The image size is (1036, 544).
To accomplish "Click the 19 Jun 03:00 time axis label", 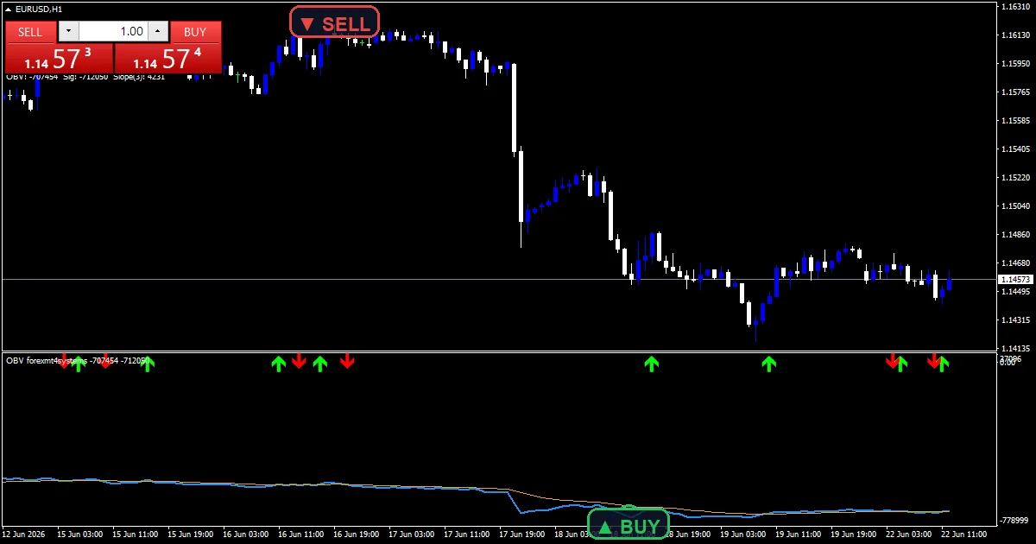I will [x=742, y=535].
